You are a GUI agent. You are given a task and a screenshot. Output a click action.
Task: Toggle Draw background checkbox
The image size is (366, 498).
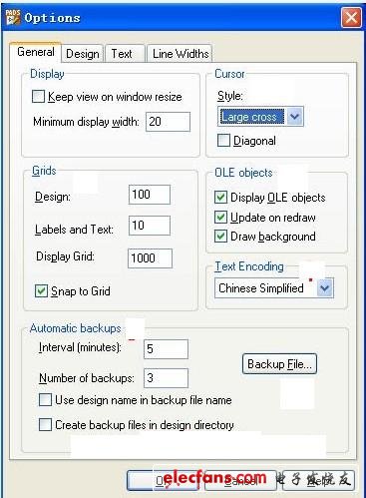pos(220,237)
